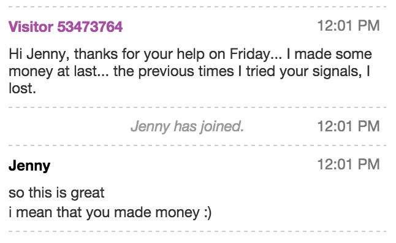Click the dashed divider at the bottom
The width and height of the screenshot is (396, 243).
tap(197, 231)
